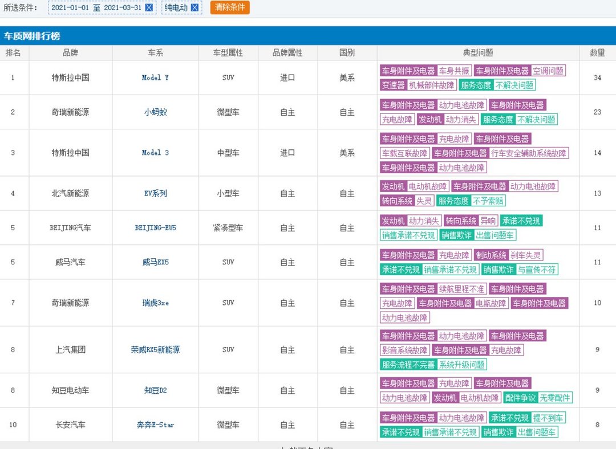This screenshot has height=449, width=616.
Task: Click 紧凑型车 type in BEIJING-EU5 row
Action: click(228, 228)
